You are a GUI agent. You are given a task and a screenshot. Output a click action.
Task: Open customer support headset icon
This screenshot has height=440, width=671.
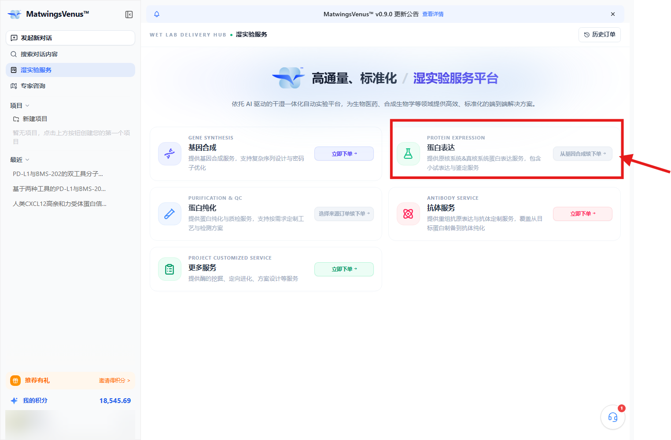(613, 417)
